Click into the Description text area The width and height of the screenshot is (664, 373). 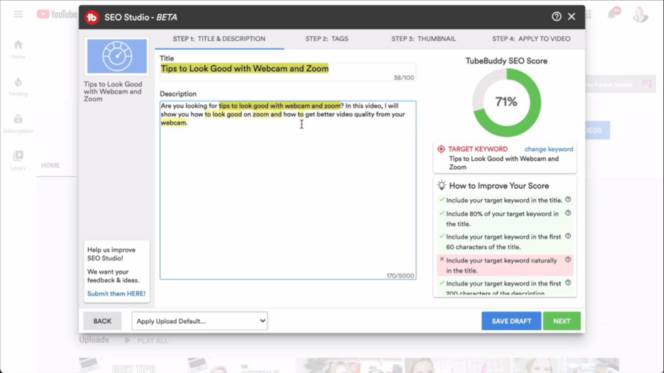(288, 190)
